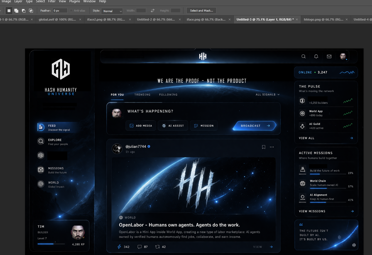Screen dimensions: 372x255
Task: Switch to the global.avif document tab
Action: point(57,19)
